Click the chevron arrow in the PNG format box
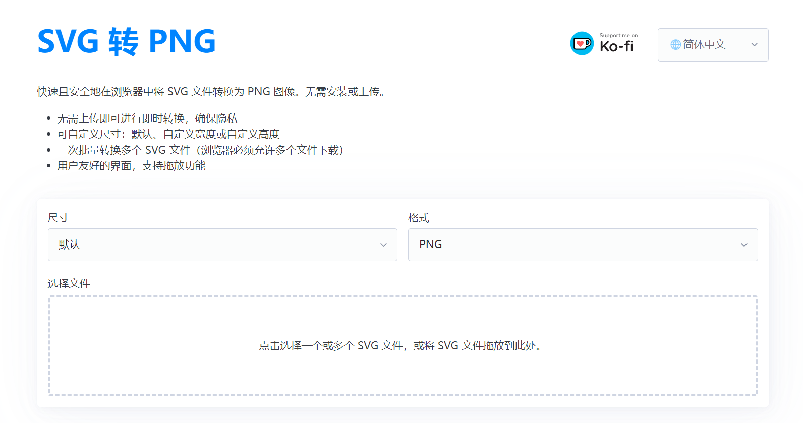This screenshot has height=423, width=803. click(x=744, y=245)
